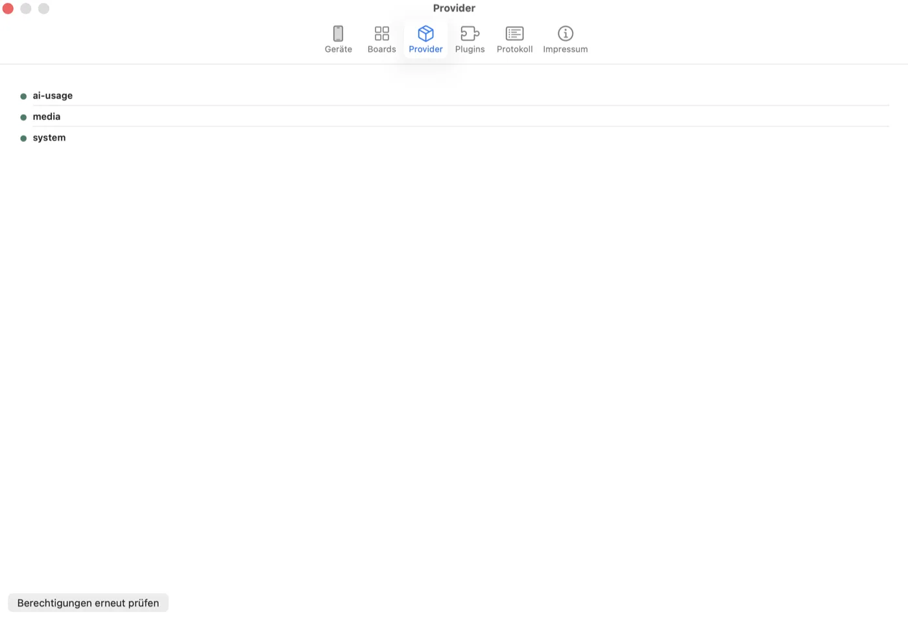Image resolution: width=908 pixels, height=619 pixels.
Task: Open the Geräte tab
Action: 338,40
